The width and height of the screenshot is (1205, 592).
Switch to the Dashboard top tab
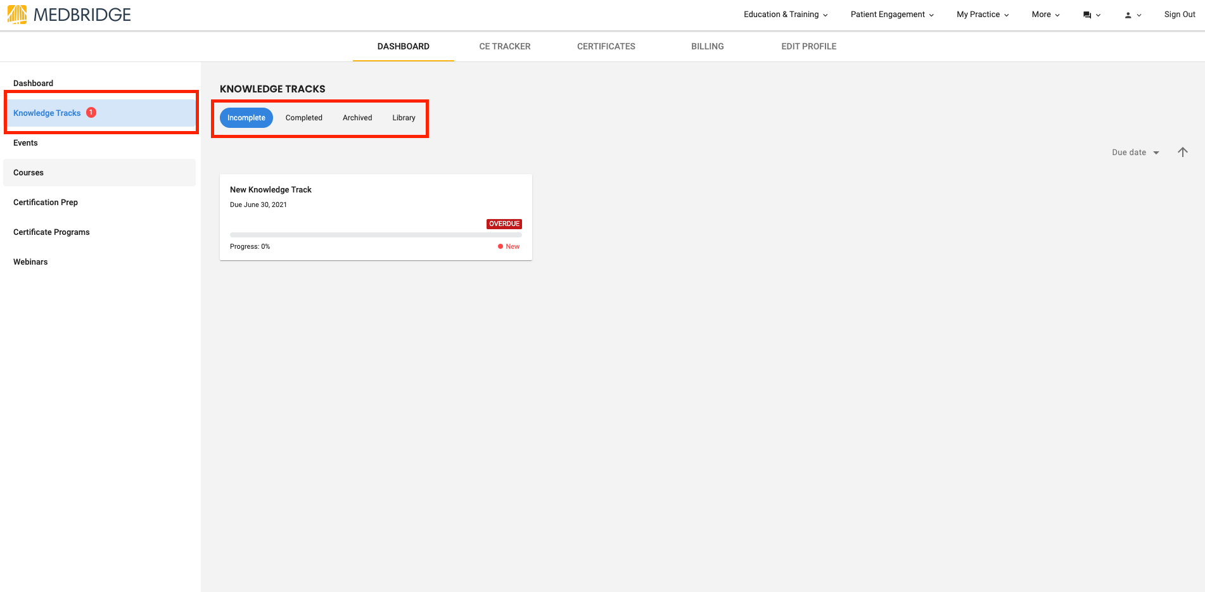pos(404,46)
